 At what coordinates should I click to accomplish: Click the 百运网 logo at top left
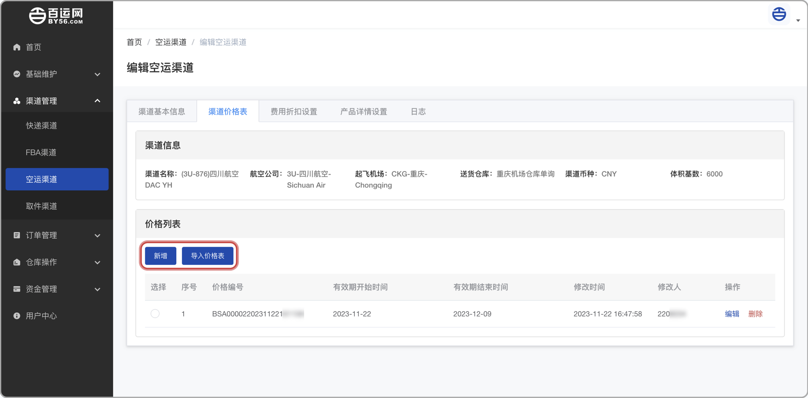click(x=56, y=15)
